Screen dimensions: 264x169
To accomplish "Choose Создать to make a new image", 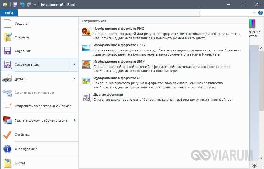I will (x=21, y=24).
